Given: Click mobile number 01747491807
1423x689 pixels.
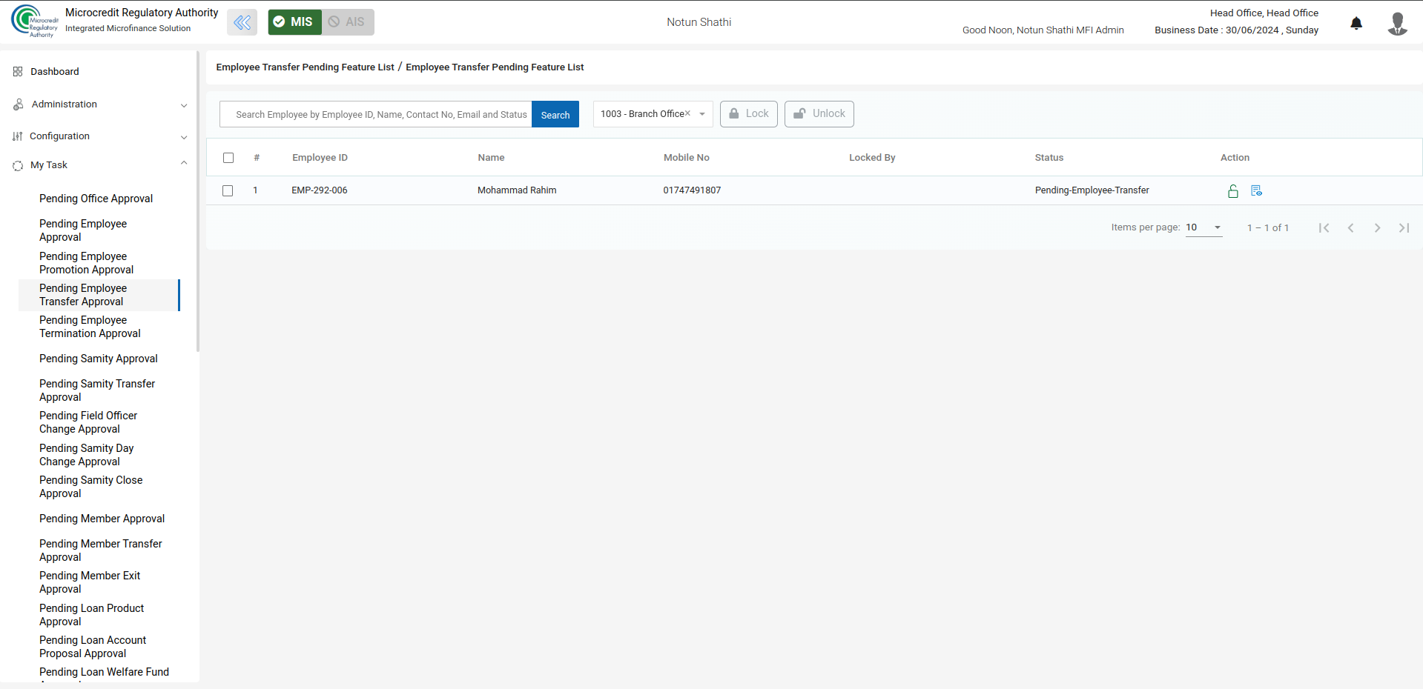Looking at the screenshot, I should [x=692, y=190].
